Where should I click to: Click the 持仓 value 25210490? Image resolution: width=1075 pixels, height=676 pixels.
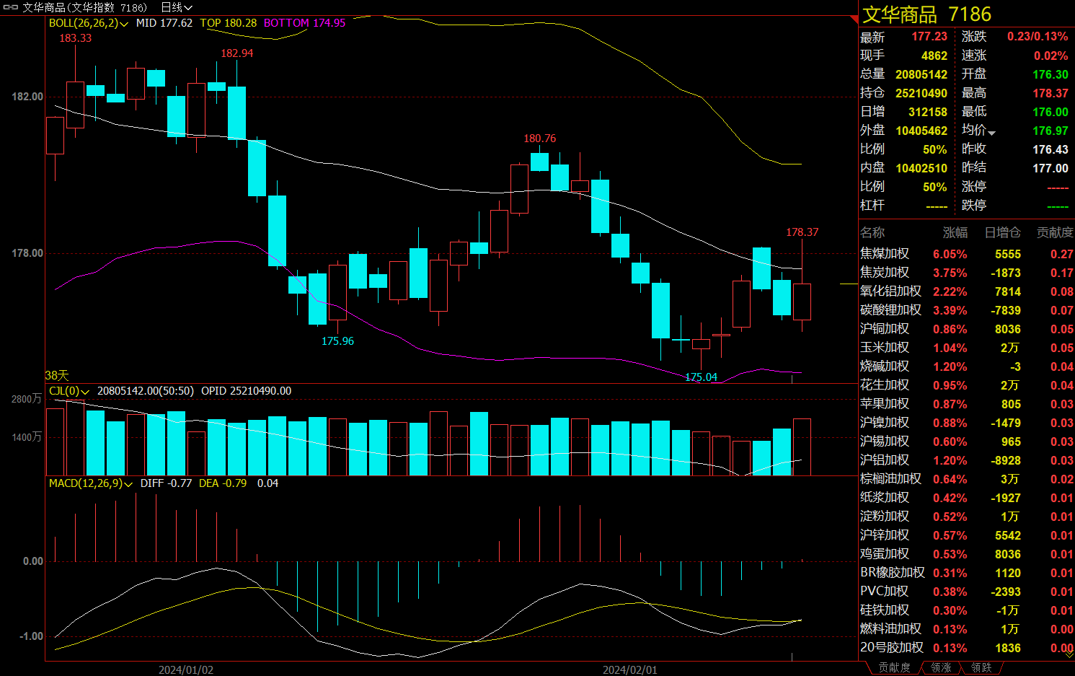[x=921, y=93]
